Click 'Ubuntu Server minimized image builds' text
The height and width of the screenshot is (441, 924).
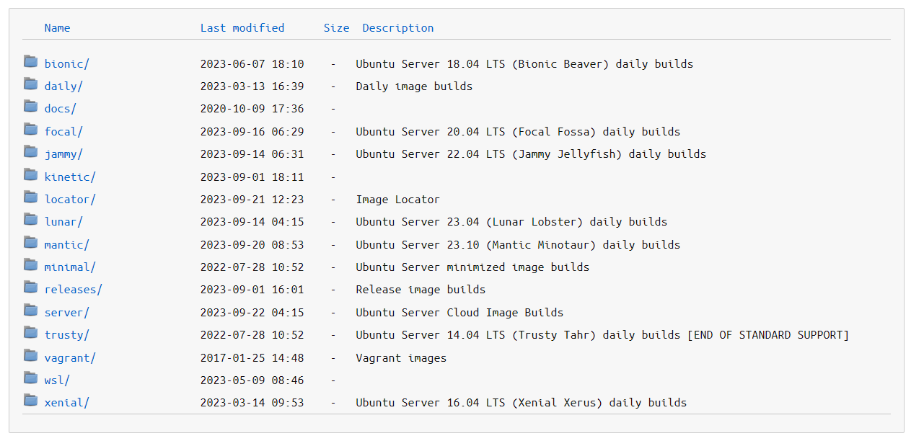[x=472, y=267]
